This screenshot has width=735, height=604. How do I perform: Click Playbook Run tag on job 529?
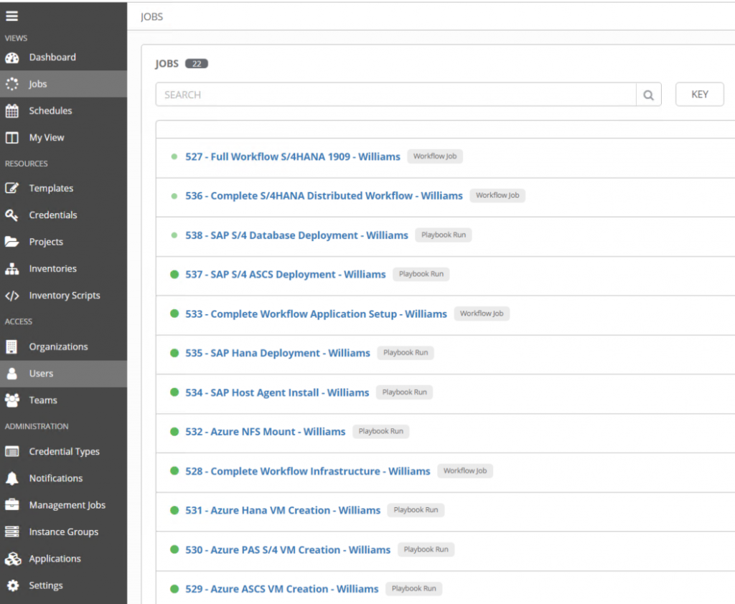[x=414, y=588]
